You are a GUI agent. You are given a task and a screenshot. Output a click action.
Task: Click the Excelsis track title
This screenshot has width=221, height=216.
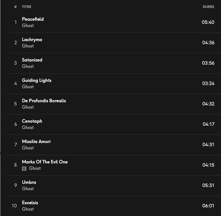30,203
